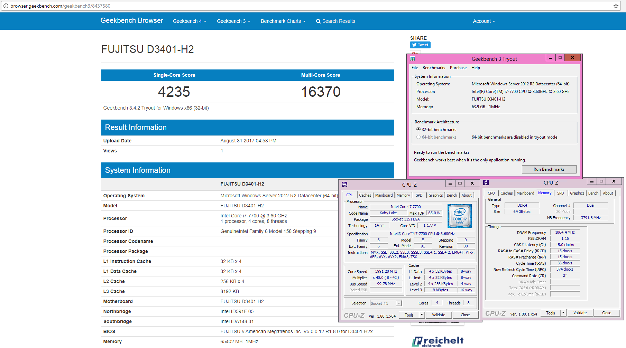Screen dimensions: 626x348
Task: Click Tools button in left CPU-Z window
Action: [409, 315]
